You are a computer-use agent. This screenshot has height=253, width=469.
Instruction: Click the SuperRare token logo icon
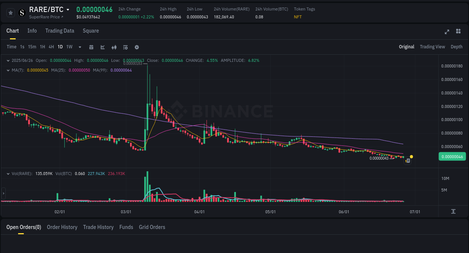click(x=22, y=12)
